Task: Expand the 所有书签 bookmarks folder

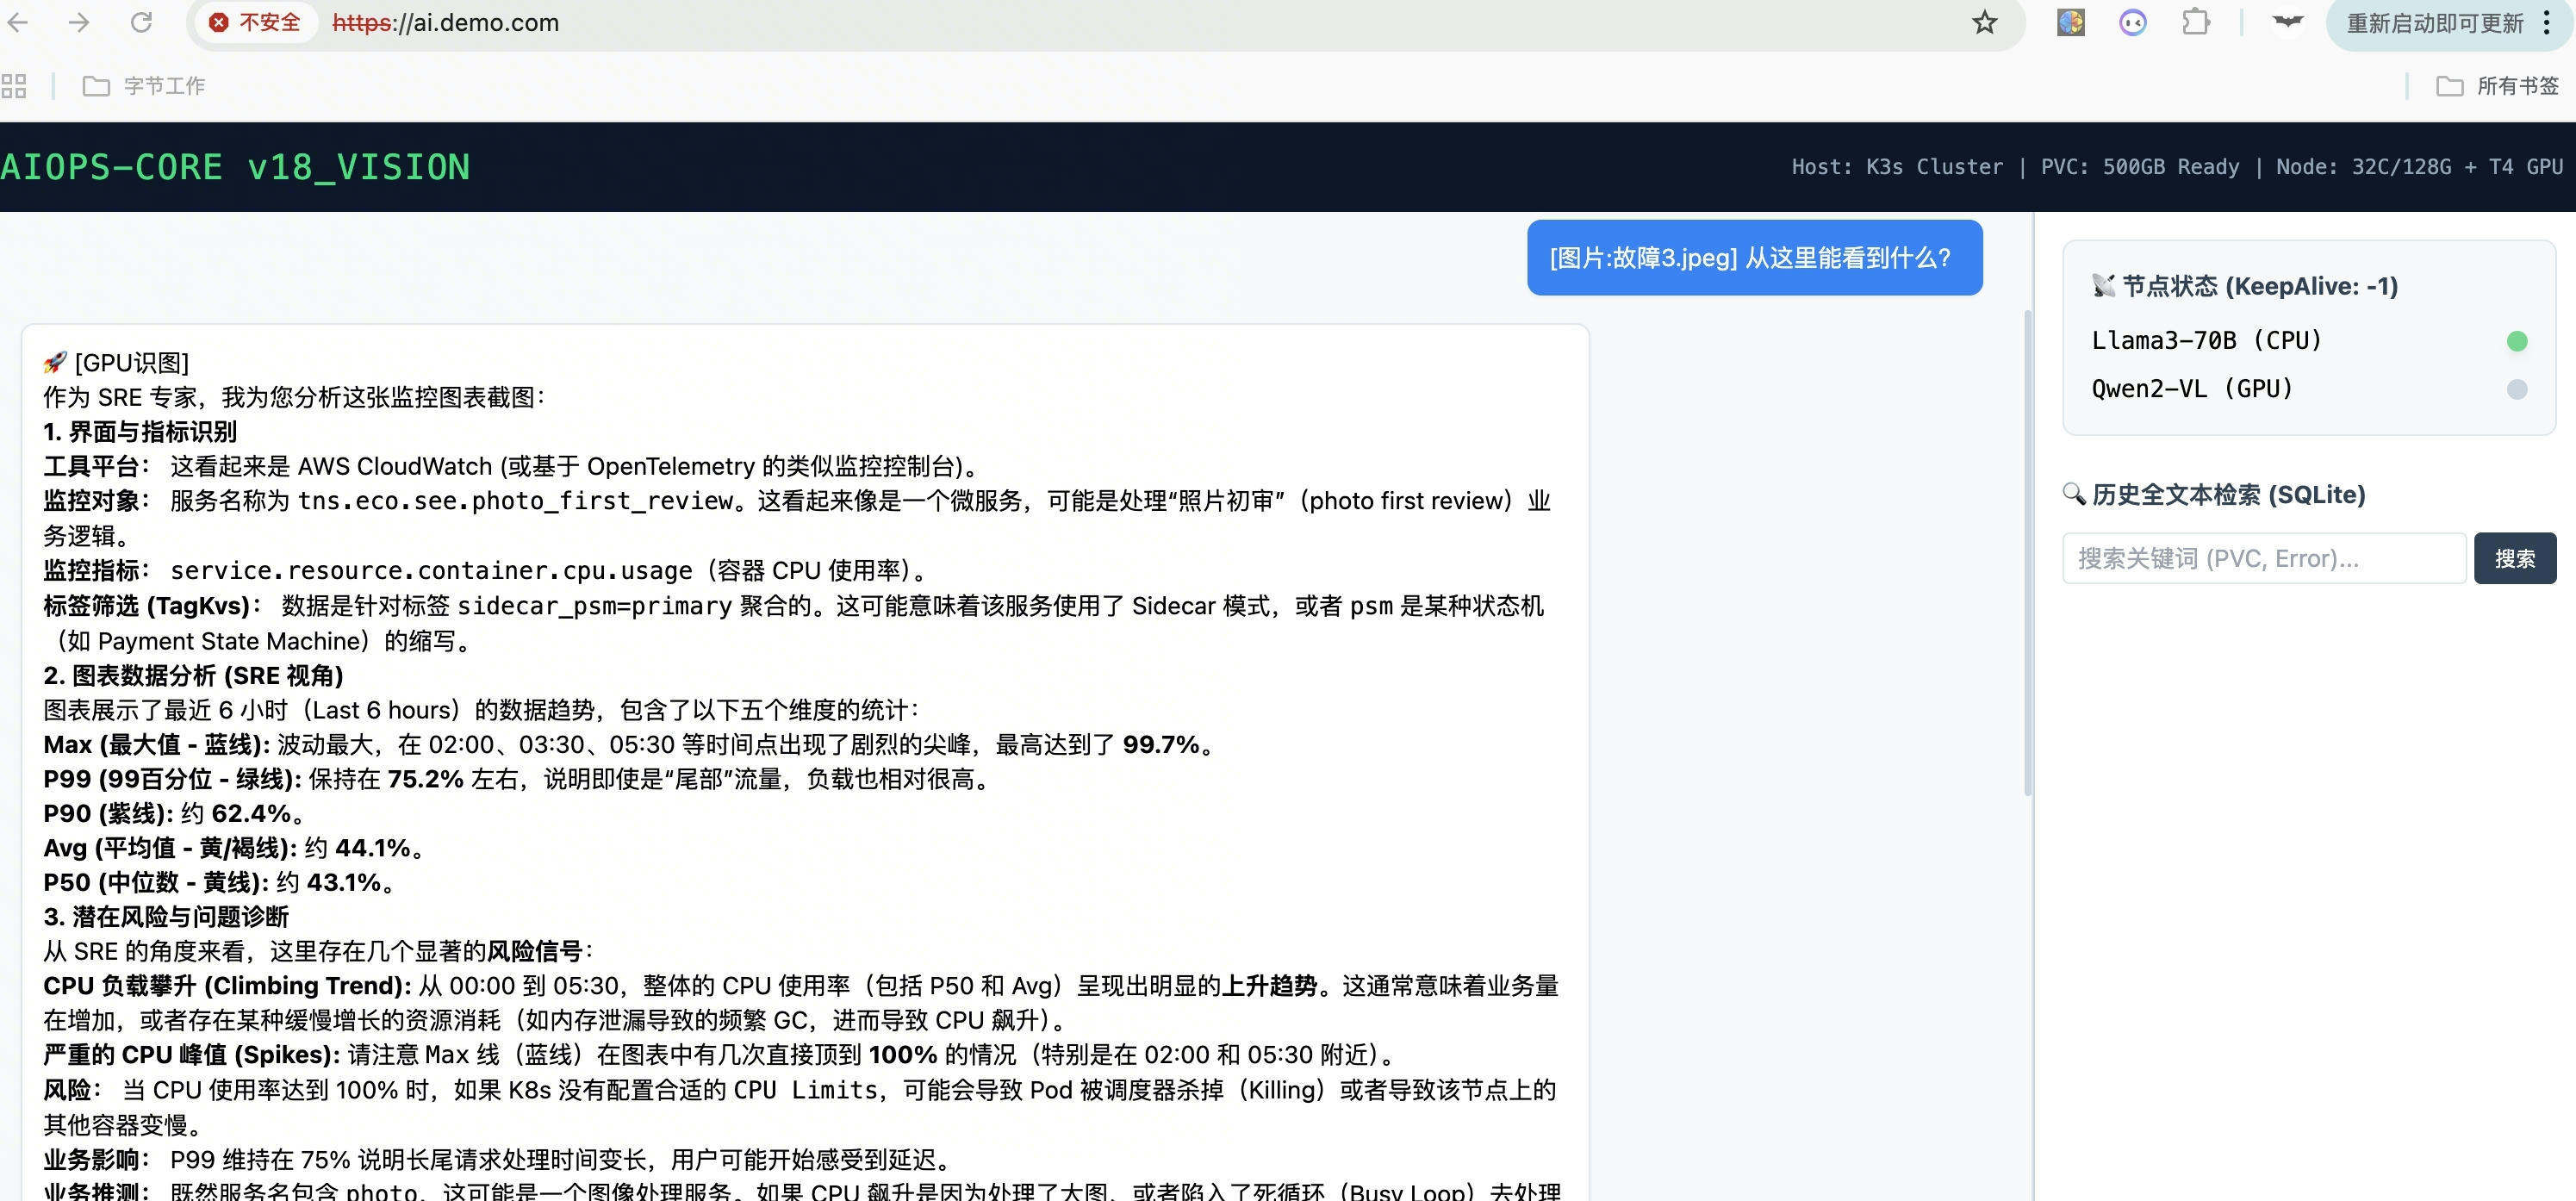Action: (2497, 86)
